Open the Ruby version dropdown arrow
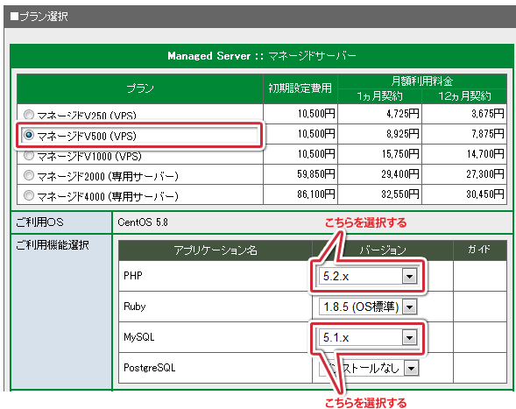Image resolution: width=516 pixels, height=409 pixels. [409, 307]
